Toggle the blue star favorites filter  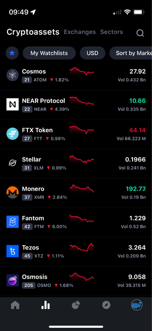(x=12, y=53)
